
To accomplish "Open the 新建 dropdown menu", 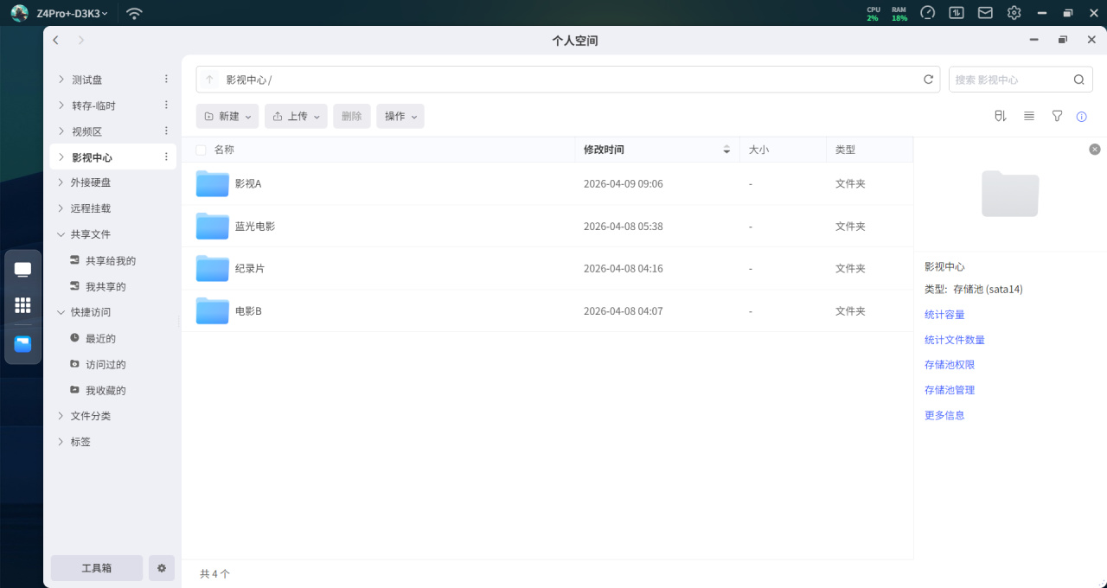I will click(x=227, y=116).
